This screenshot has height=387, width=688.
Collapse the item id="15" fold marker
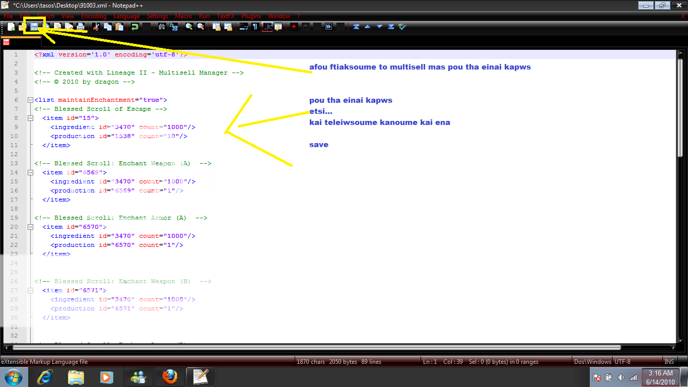pyautogui.click(x=30, y=118)
